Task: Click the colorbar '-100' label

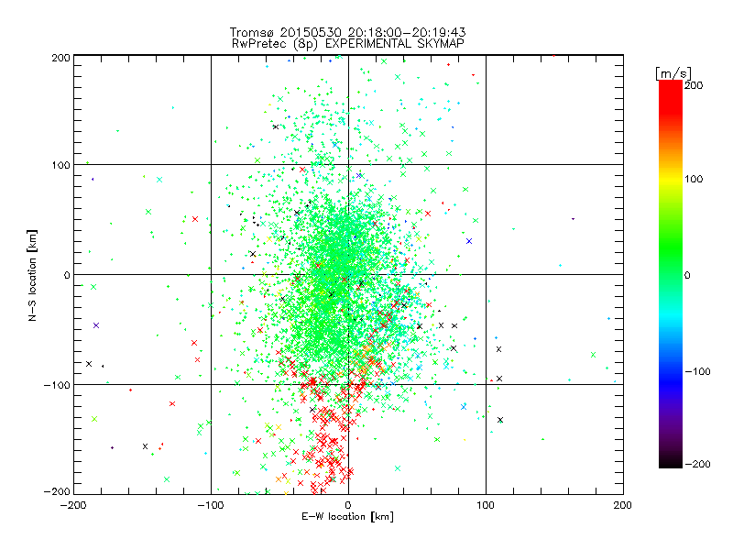Action: [697, 371]
